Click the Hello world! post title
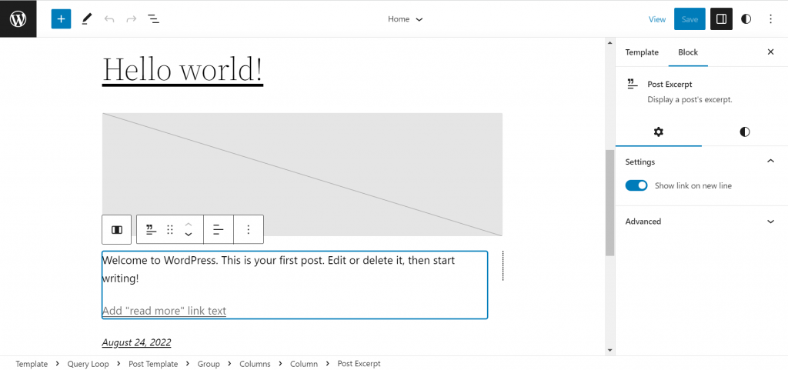Viewport: 788px width, 370px height. [x=182, y=70]
